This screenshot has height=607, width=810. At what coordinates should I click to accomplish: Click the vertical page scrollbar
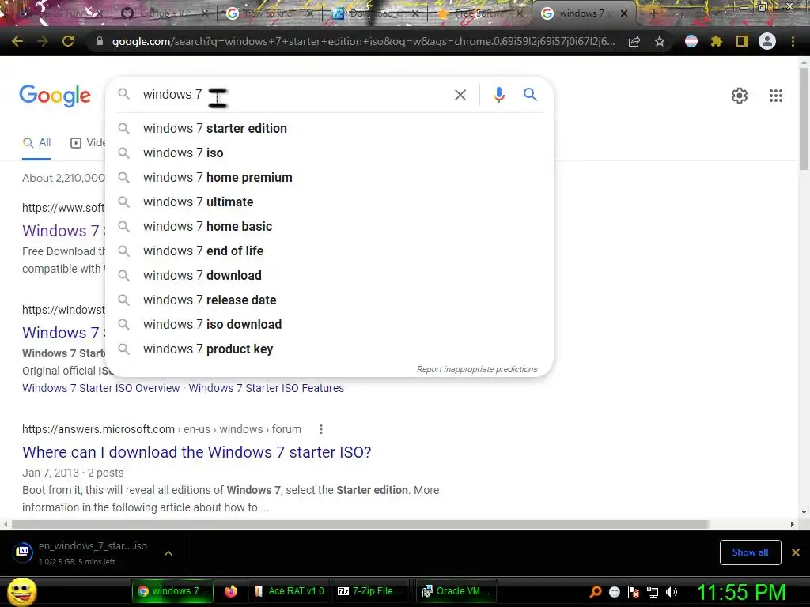point(804,119)
